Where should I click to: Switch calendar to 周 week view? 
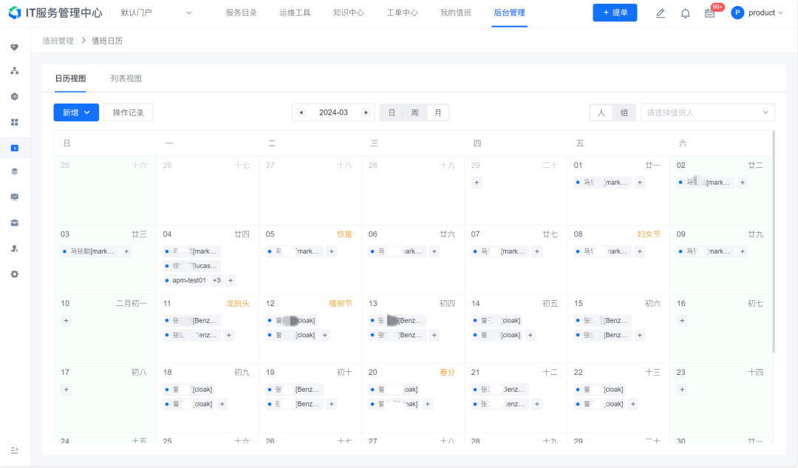(415, 112)
